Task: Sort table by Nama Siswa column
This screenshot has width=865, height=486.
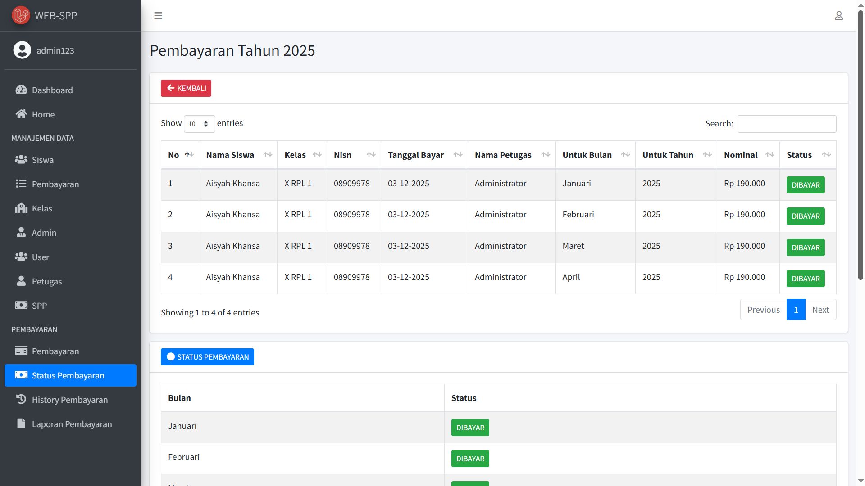Action: tap(238, 155)
